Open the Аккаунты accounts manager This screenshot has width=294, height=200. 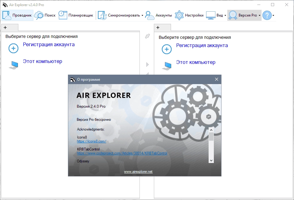pyautogui.click(x=158, y=15)
